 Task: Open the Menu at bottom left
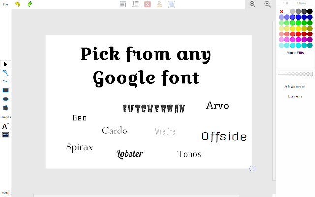click(x=5, y=193)
